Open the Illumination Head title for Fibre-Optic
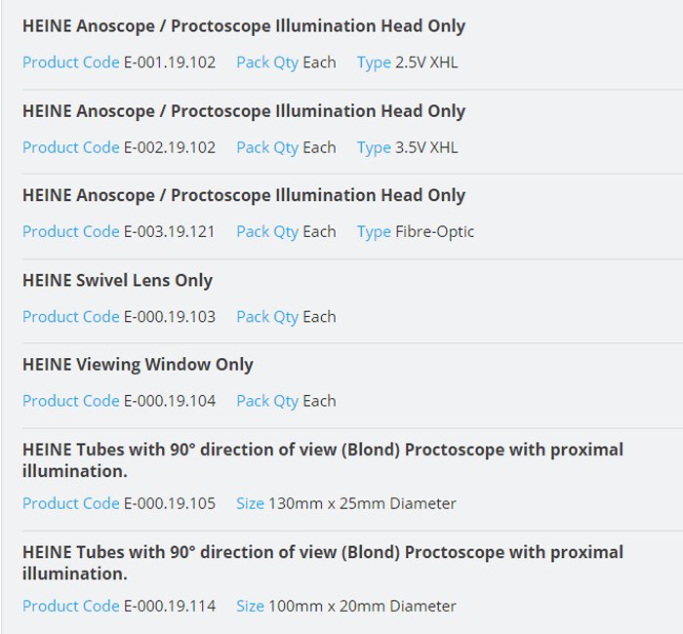The image size is (683, 634). pyautogui.click(x=244, y=195)
